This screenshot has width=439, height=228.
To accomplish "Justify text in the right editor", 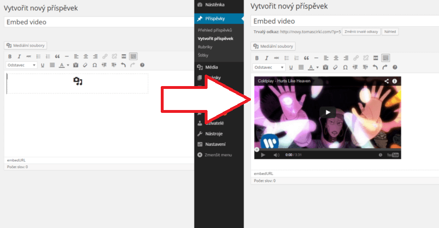I will 301,67.
